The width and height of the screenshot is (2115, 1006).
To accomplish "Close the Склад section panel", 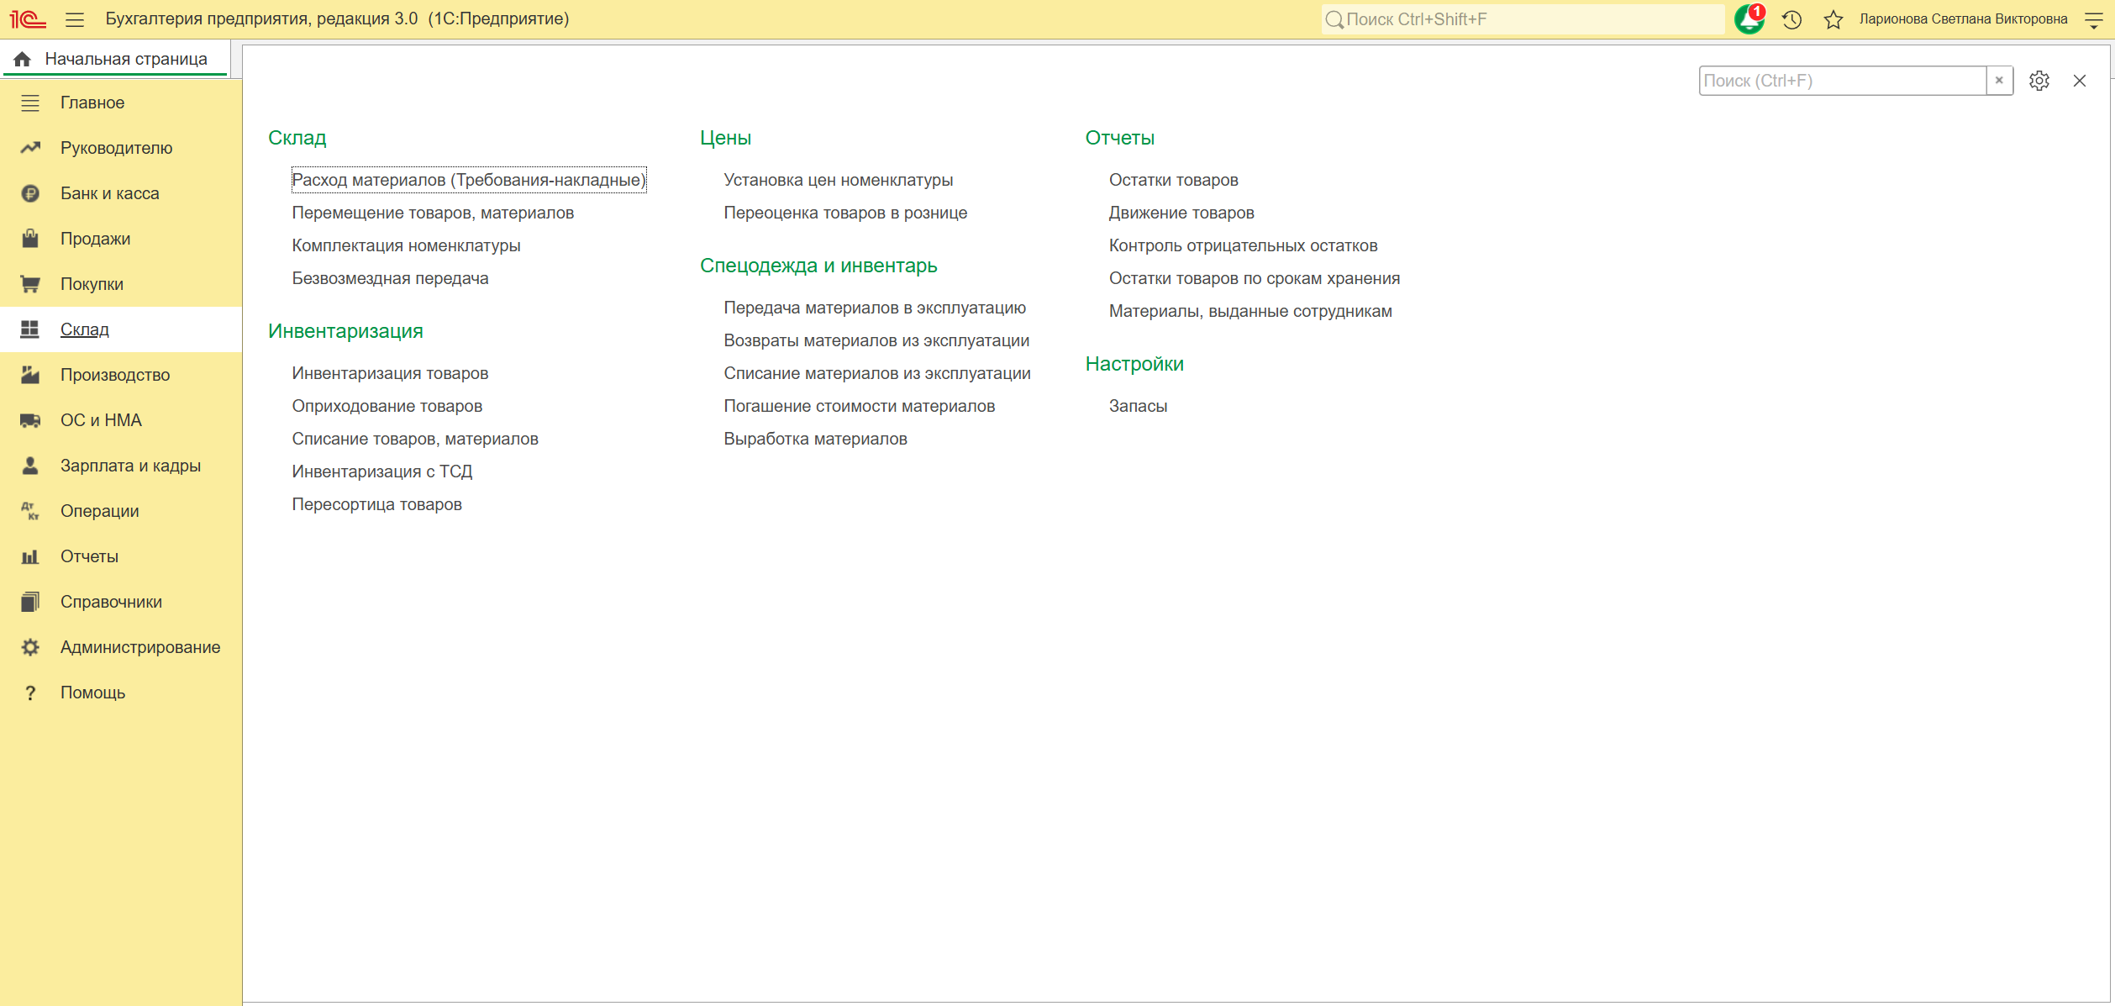I will (x=2080, y=81).
